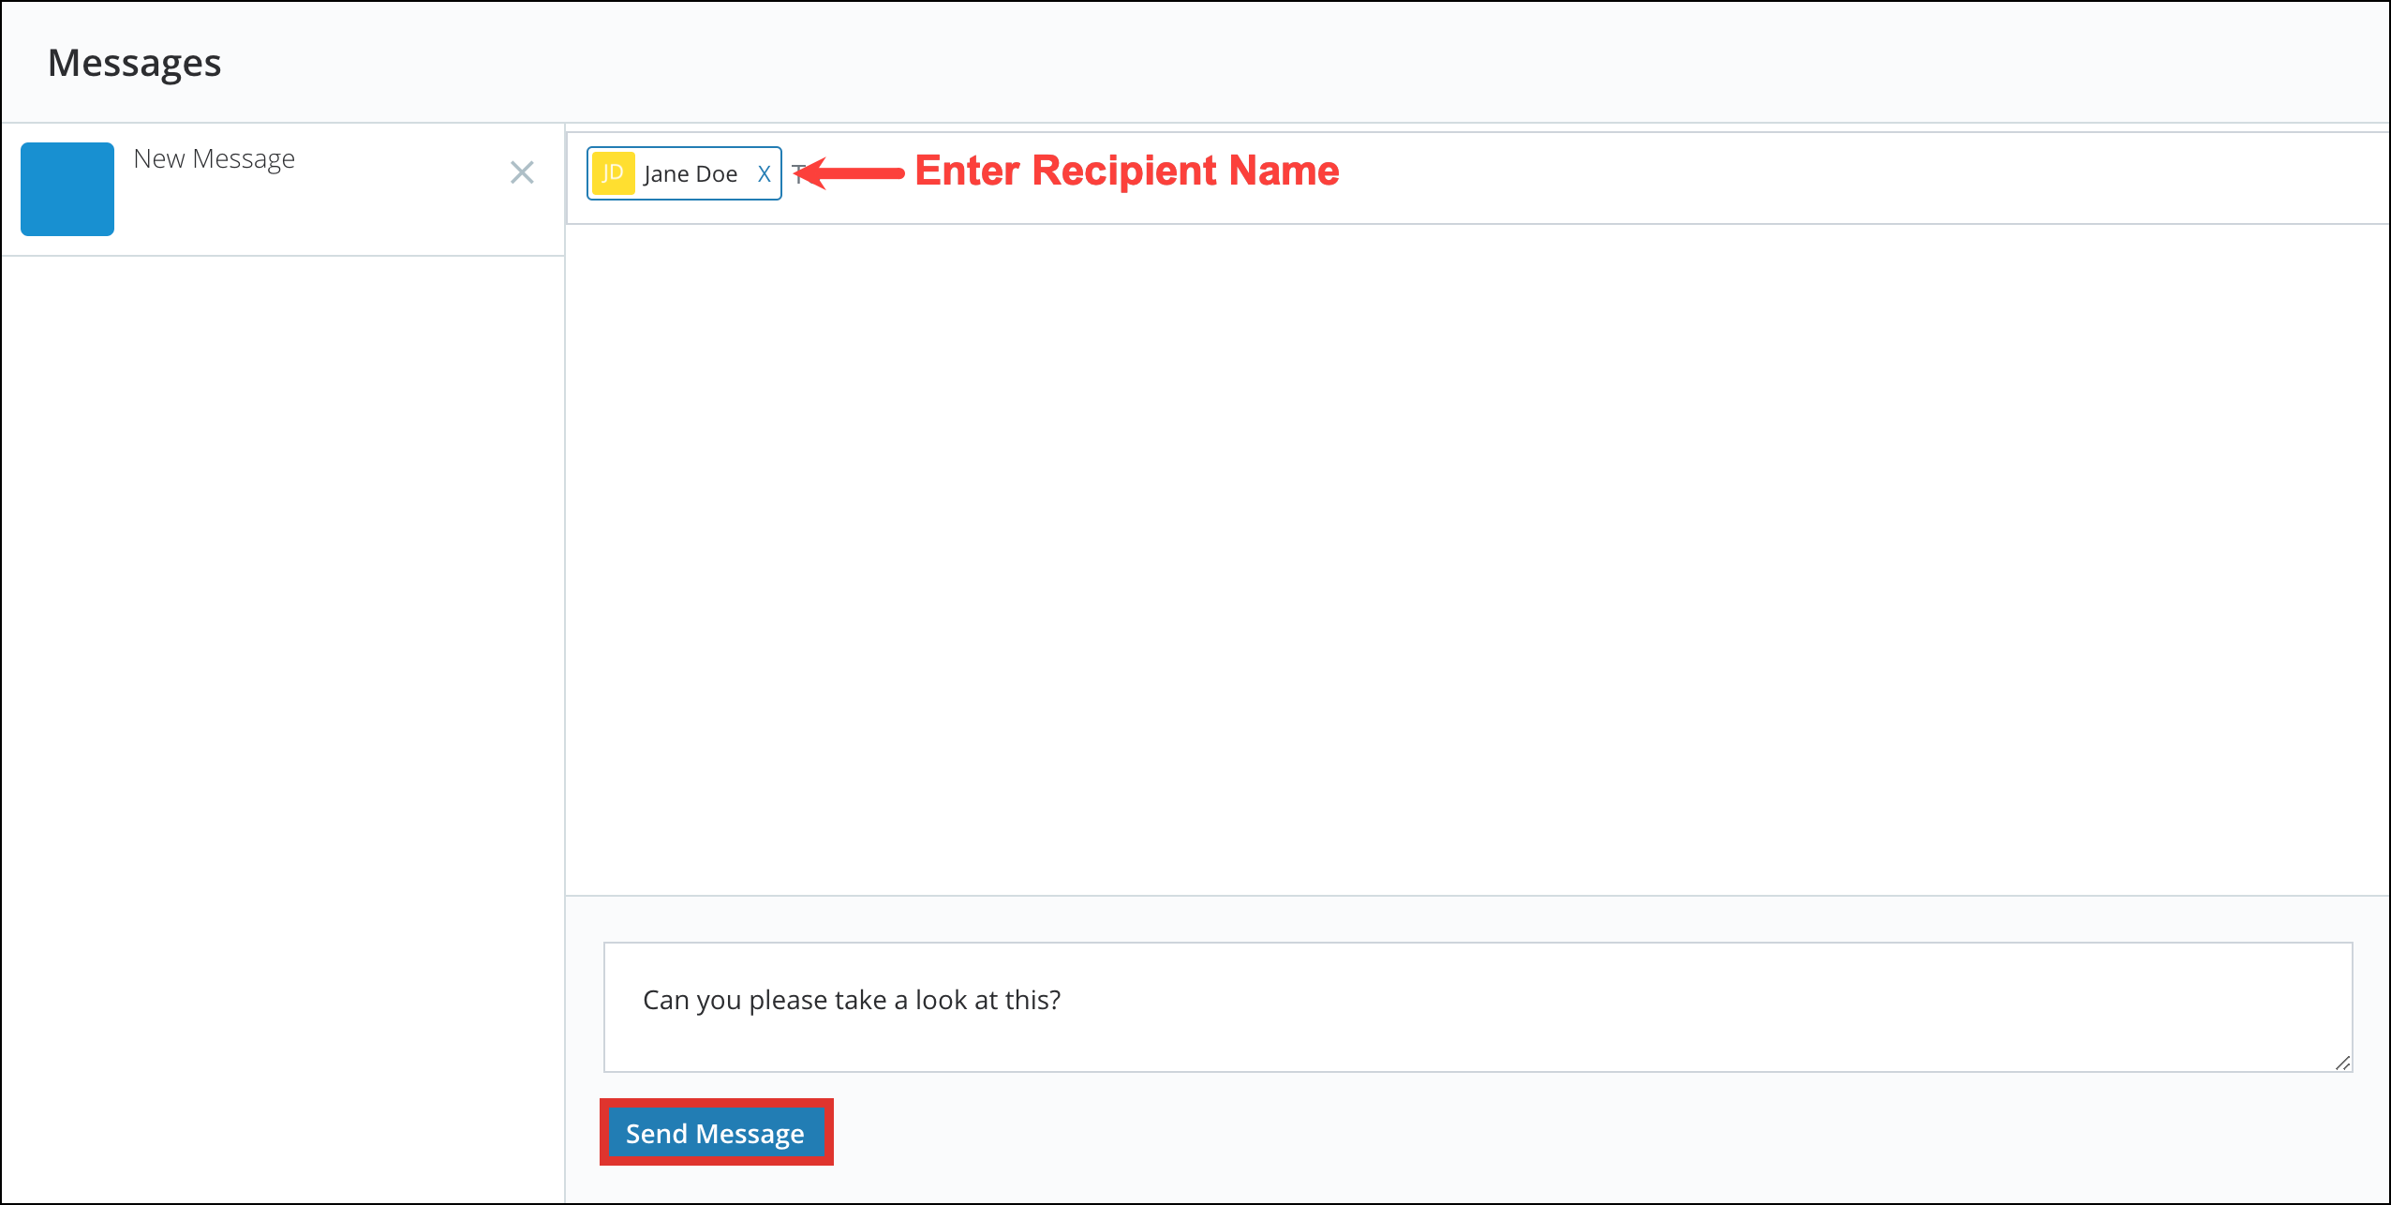Click Send Message to deliver the note

(716, 1132)
